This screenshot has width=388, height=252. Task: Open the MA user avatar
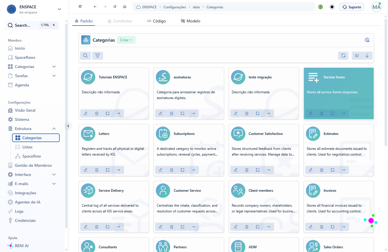click(x=377, y=7)
